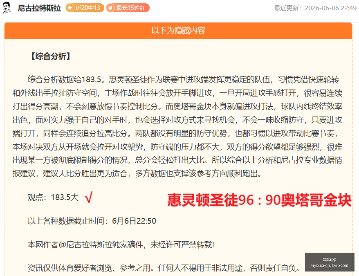Select the 观点：183.5大 text

53,197
